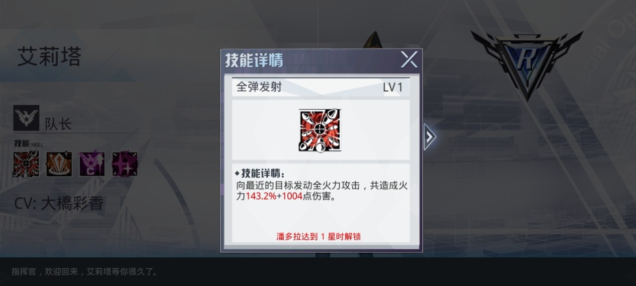Click the 全弹发射 skill name row

pyautogui.click(x=321, y=87)
